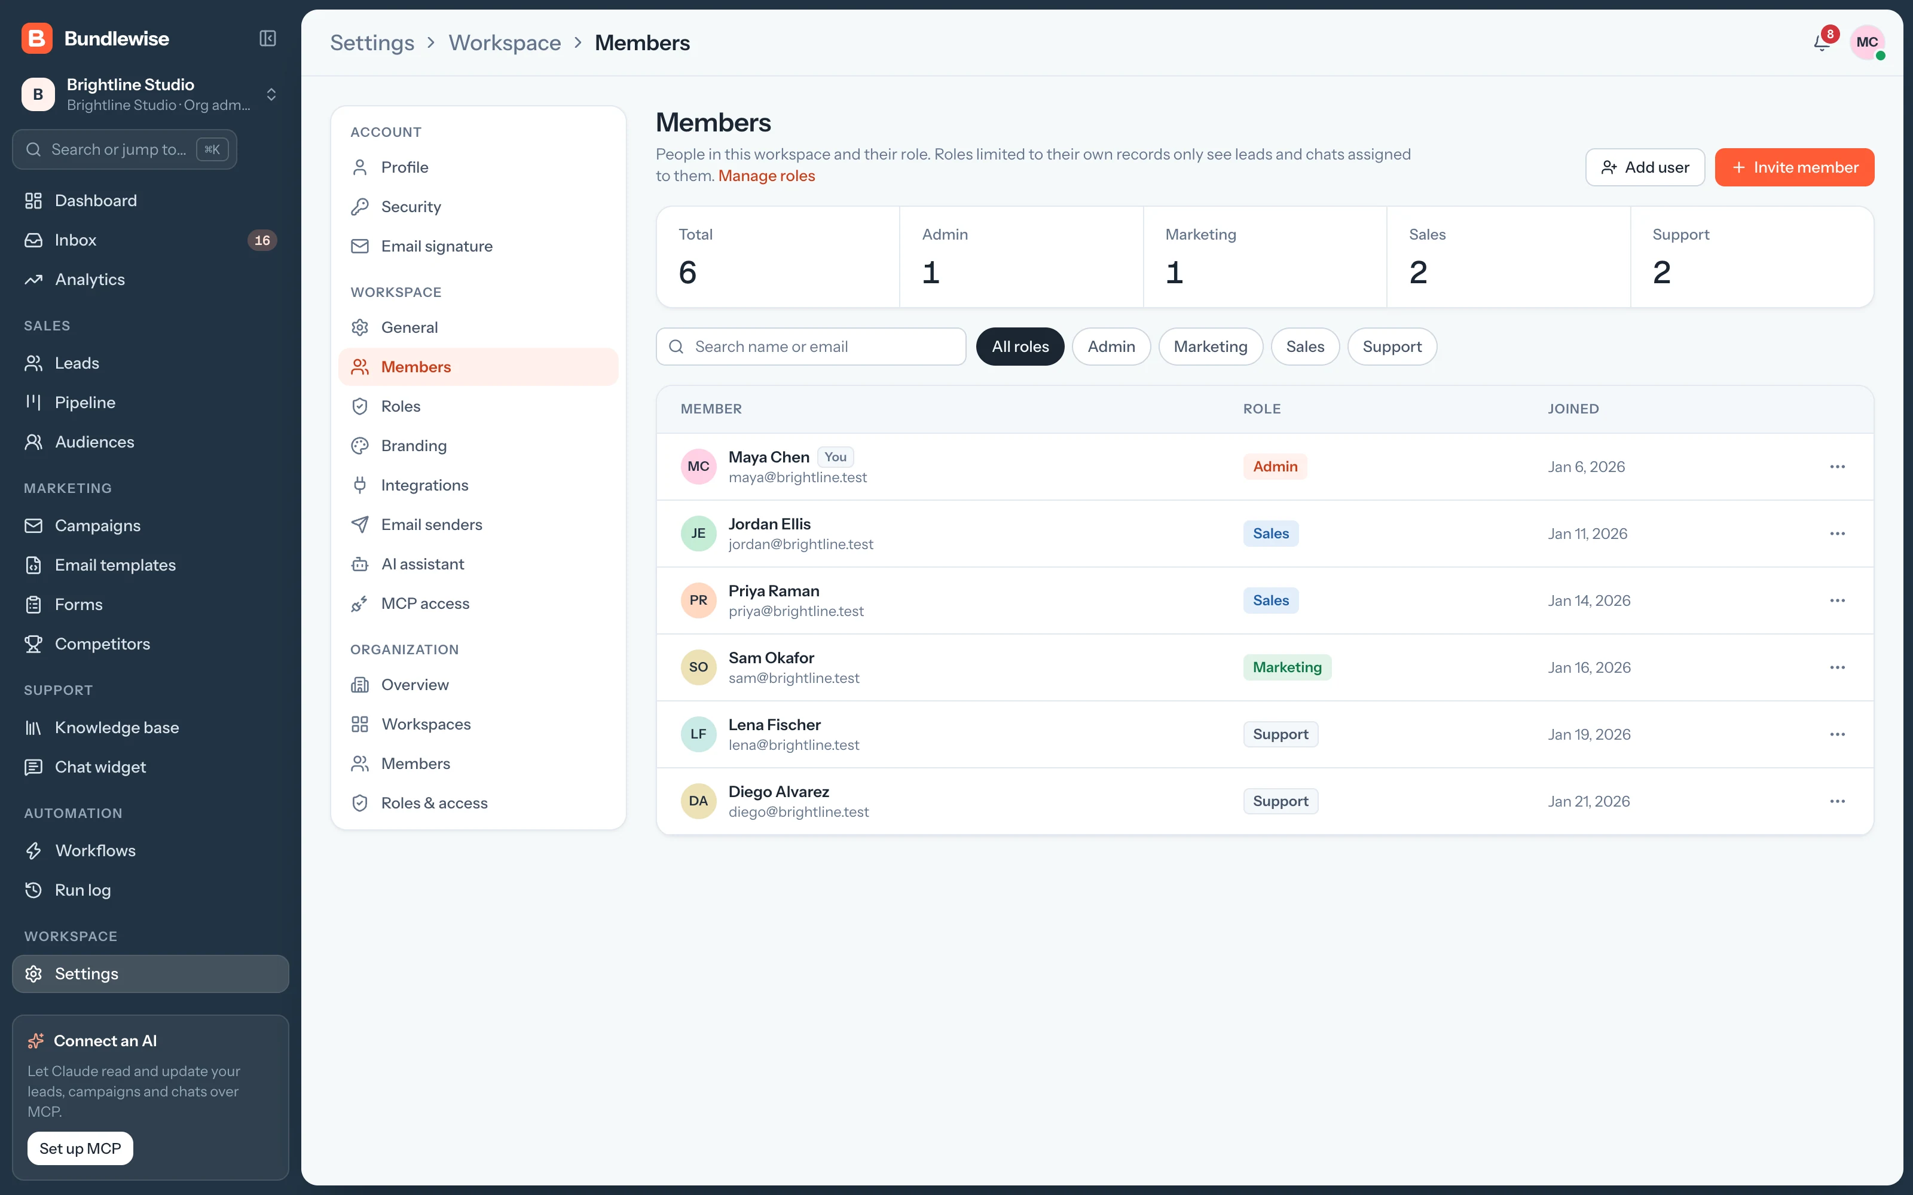The image size is (1913, 1195).
Task: Open Inbox in the sidebar
Action: [x=150, y=240]
